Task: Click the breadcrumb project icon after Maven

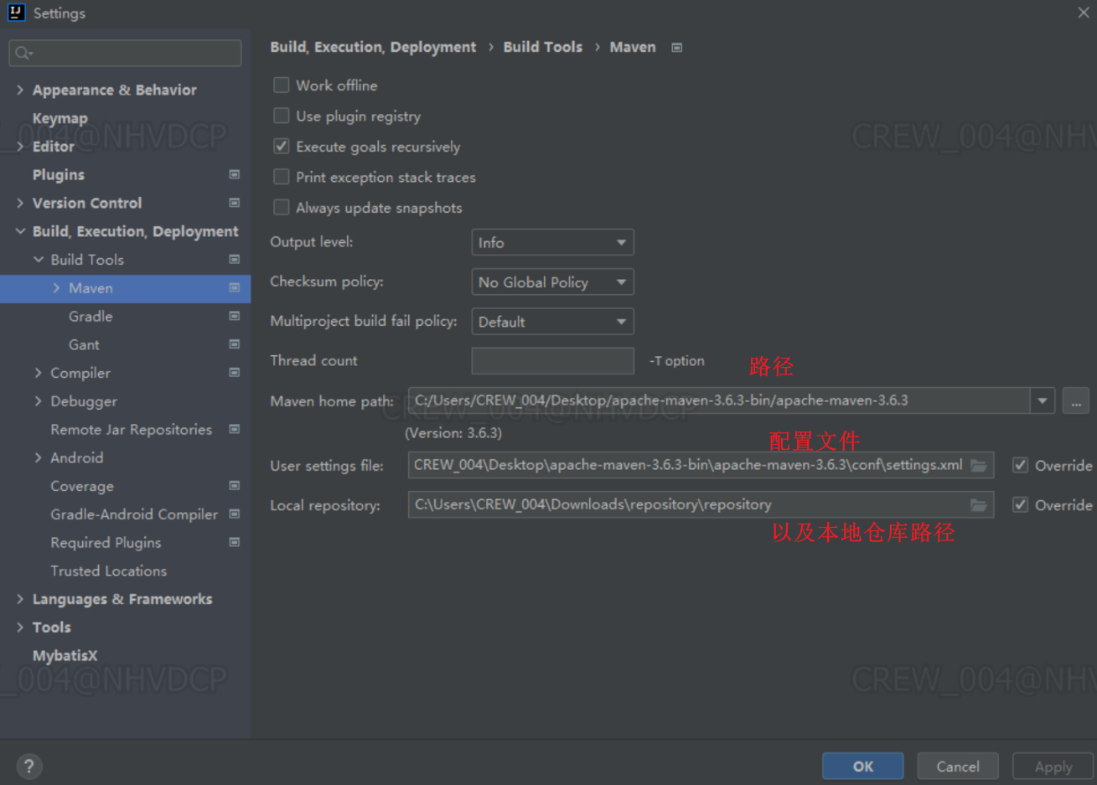Action: tap(677, 48)
